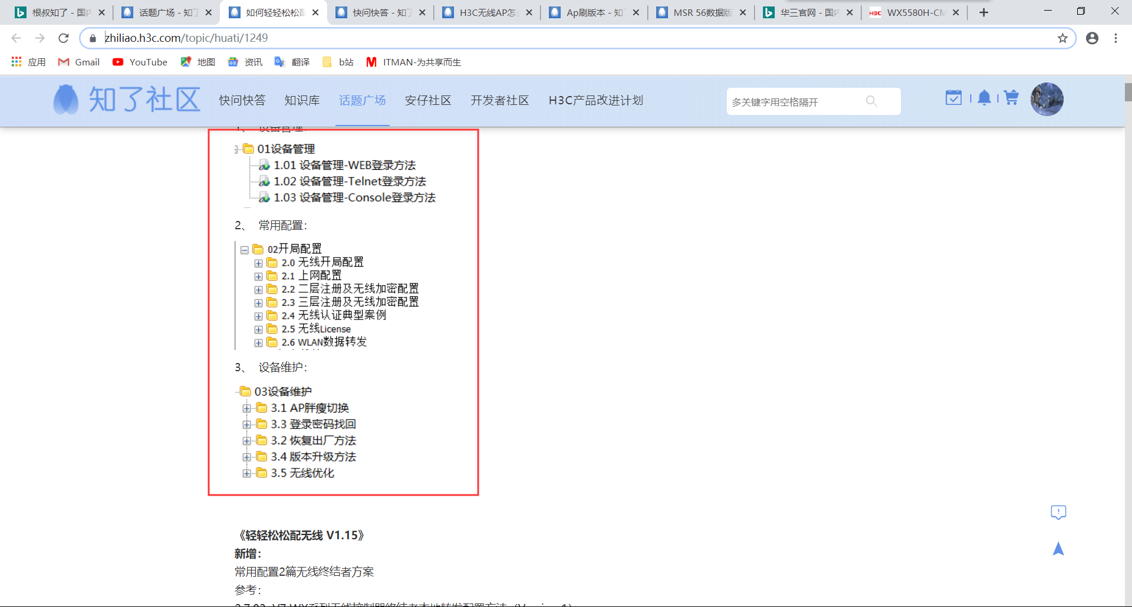Screen dimensions: 1132x607
Task: Open the Chrome three-dot menu
Action: pos(1115,38)
